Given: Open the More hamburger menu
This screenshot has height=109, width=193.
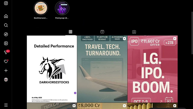Looking at the screenshot, I should coord(6,105).
